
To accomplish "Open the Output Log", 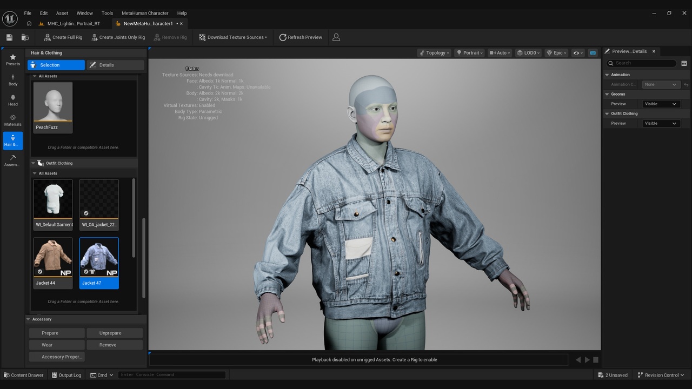I will [66, 375].
